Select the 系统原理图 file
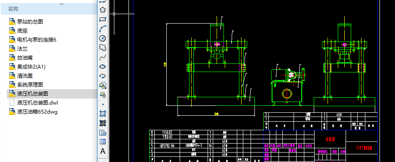This screenshot has width=395, height=162. [26, 84]
